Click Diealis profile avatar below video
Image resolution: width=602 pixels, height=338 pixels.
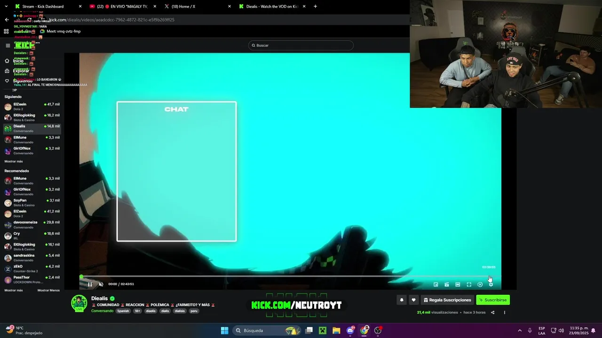click(x=79, y=303)
